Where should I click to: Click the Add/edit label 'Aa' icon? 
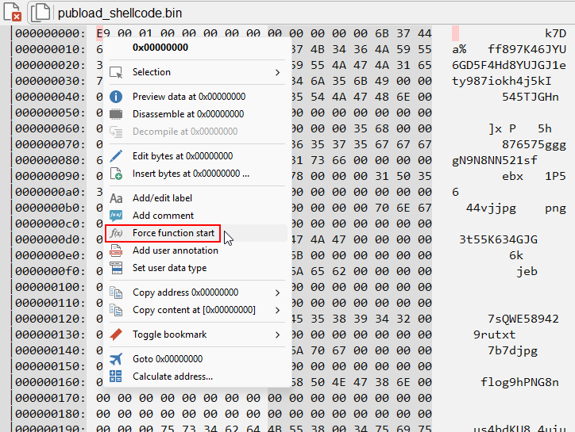tap(116, 198)
